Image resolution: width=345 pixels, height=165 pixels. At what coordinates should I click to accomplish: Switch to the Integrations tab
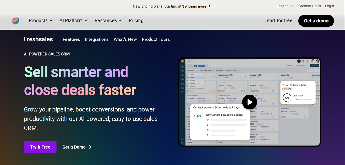[97, 39]
